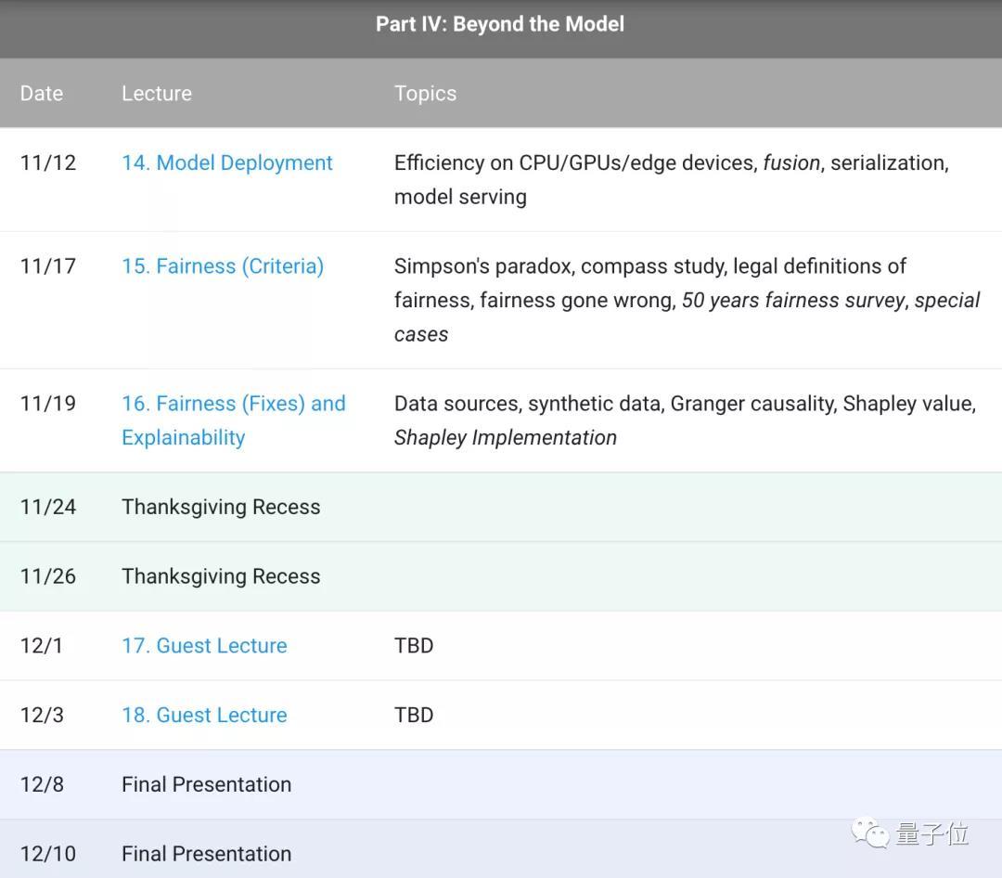
Task: Open the 15. Fairness (Criteria) lecture link
Action: pos(222,265)
